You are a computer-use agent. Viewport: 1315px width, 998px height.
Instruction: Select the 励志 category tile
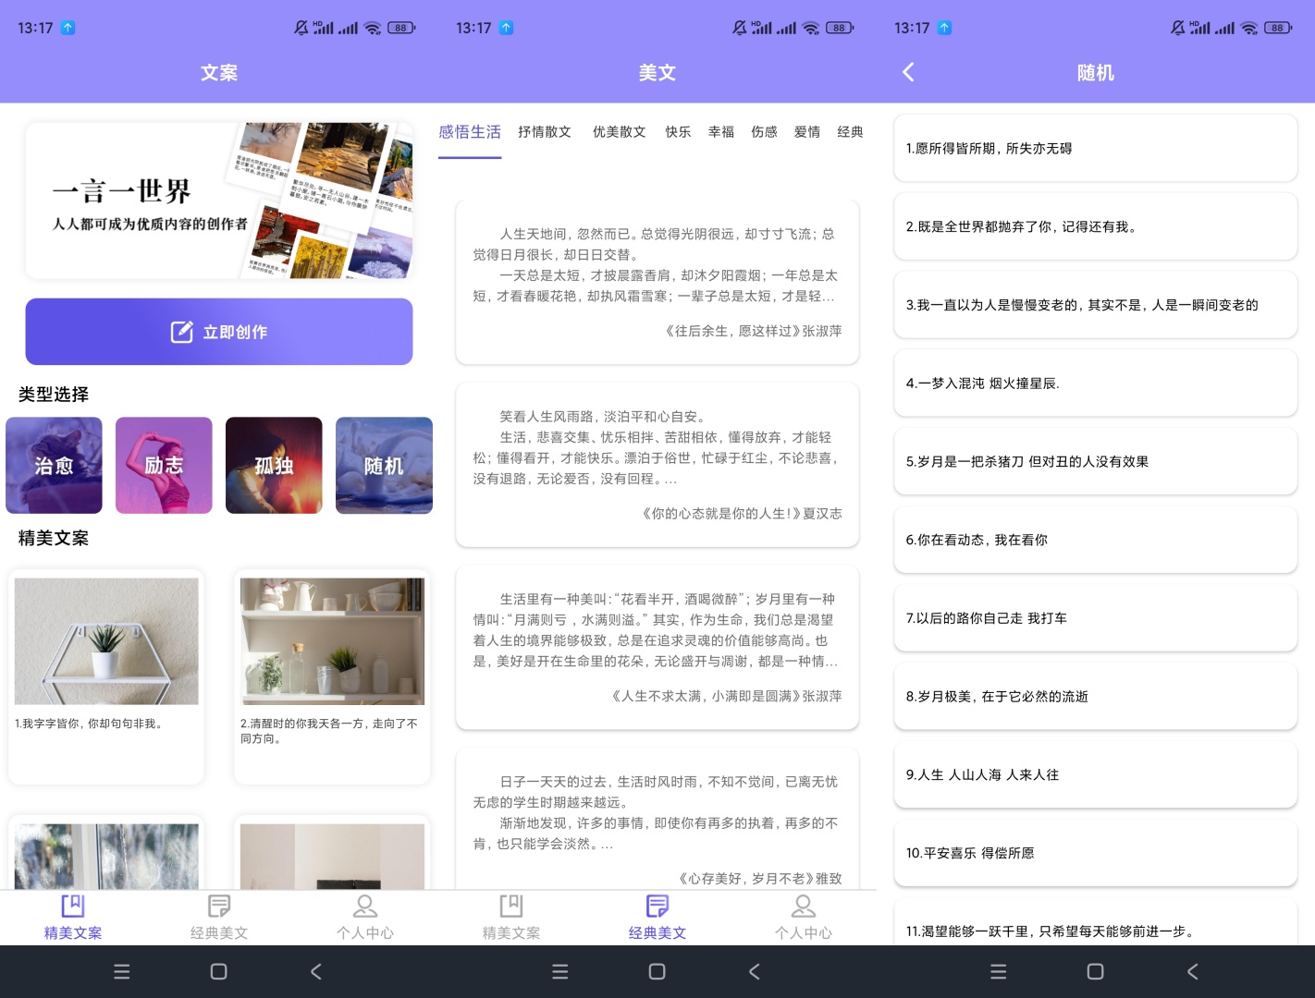coord(164,465)
